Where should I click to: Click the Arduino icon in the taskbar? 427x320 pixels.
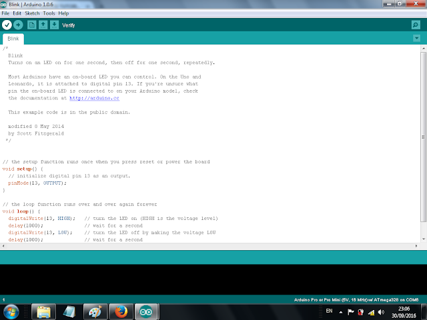(145, 311)
